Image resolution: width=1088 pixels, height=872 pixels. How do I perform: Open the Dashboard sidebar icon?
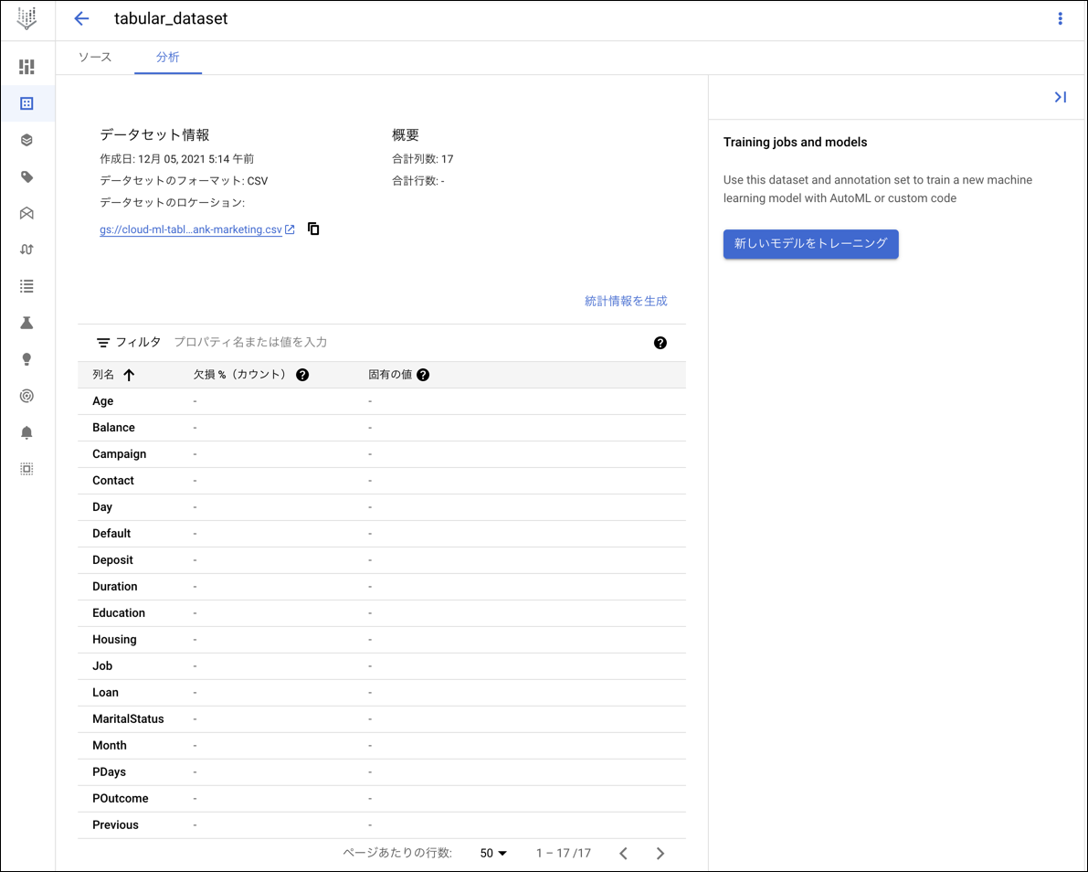26,67
